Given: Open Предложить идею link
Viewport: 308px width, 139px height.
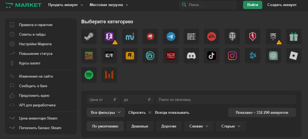Looking at the screenshot, I should (41, 95).
